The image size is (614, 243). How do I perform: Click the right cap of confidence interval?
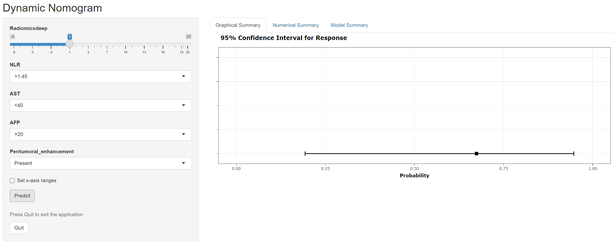point(574,153)
